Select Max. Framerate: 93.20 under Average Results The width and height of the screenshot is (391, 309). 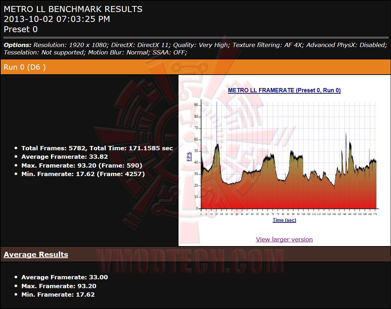click(59, 286)
